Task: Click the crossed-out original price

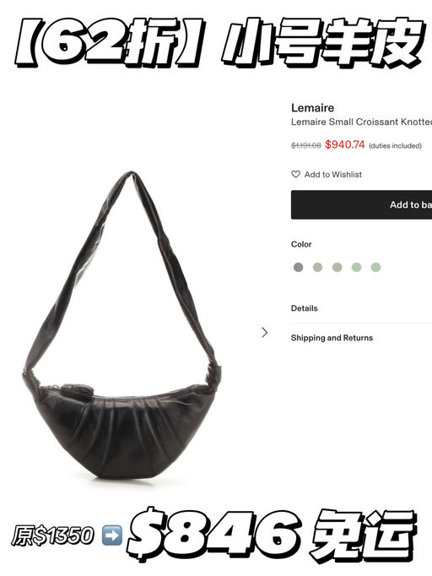Action: 306,145
